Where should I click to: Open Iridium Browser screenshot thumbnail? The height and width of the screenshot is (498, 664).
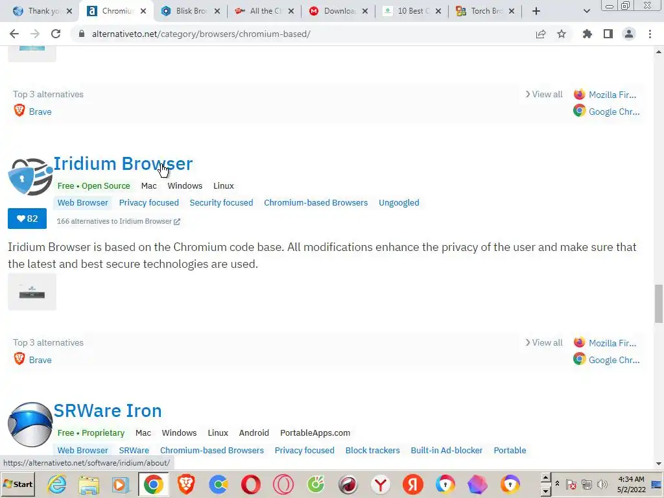tap(32, 292)
